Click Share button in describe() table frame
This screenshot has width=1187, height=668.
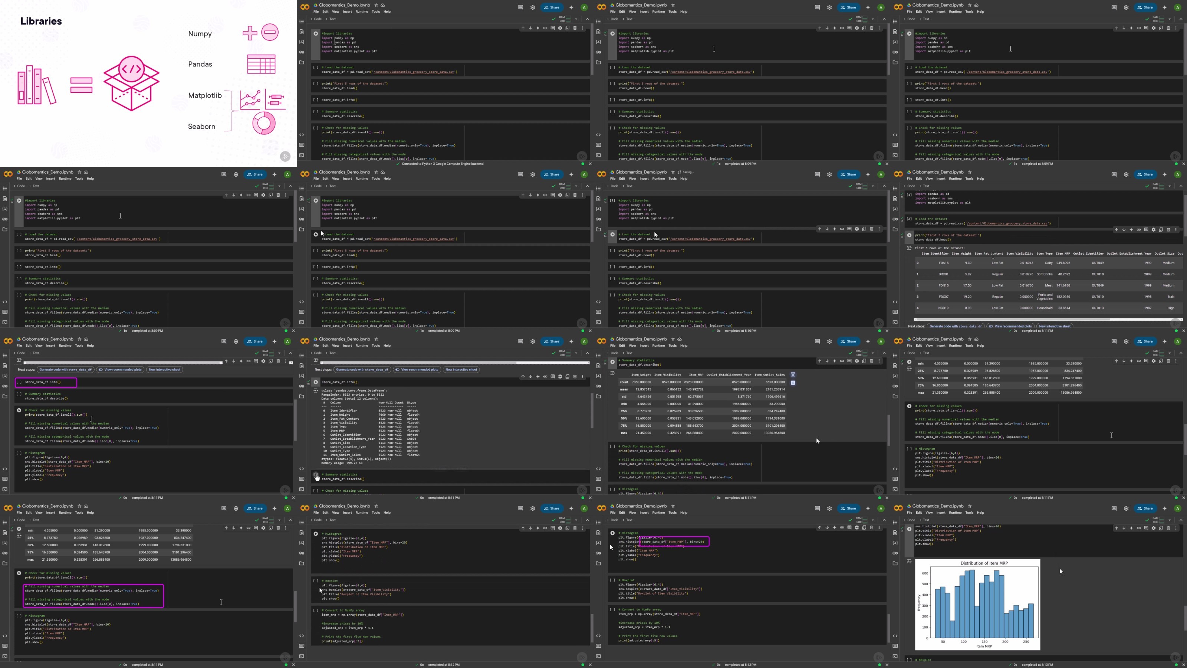(x=849, y=341)
